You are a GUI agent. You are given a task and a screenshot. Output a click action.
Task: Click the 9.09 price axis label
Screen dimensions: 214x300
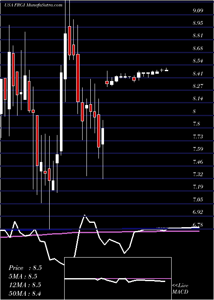[198, 10]
